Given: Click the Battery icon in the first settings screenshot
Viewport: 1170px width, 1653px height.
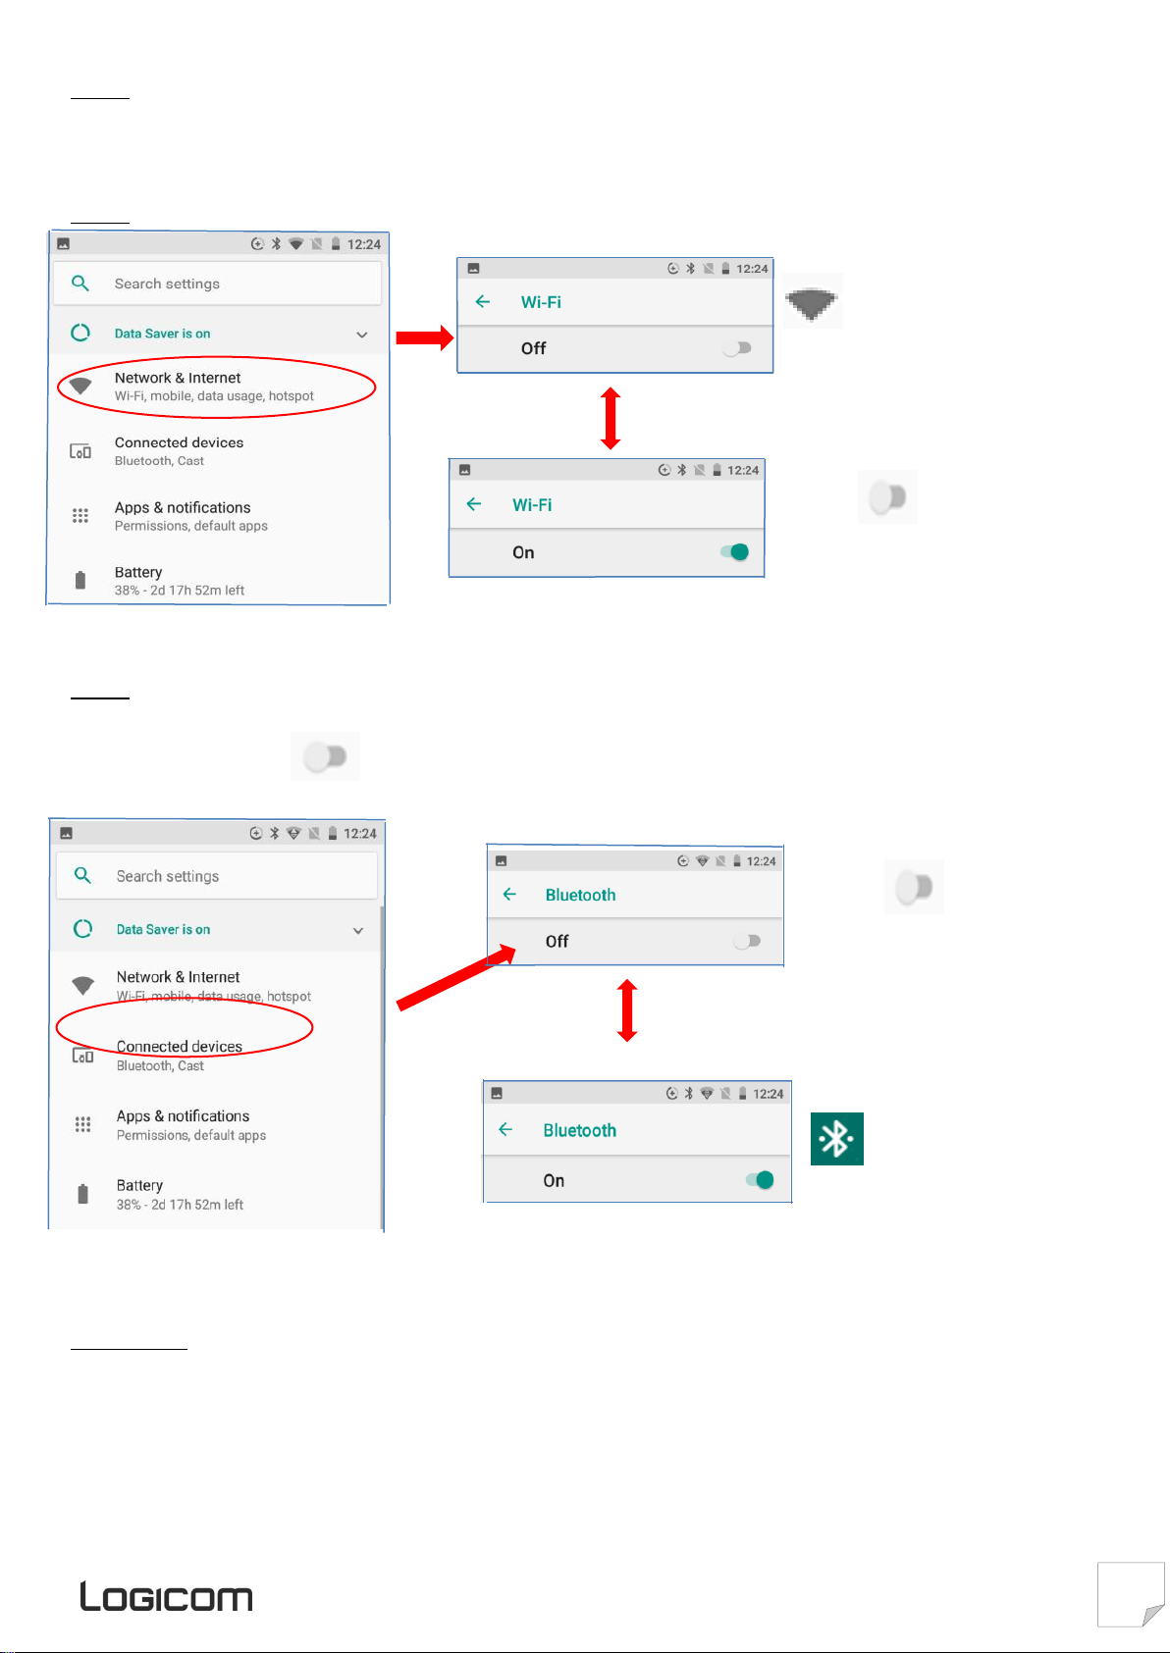Looking at the screenshot, I should pyautogui.click(x=80, y=580).
